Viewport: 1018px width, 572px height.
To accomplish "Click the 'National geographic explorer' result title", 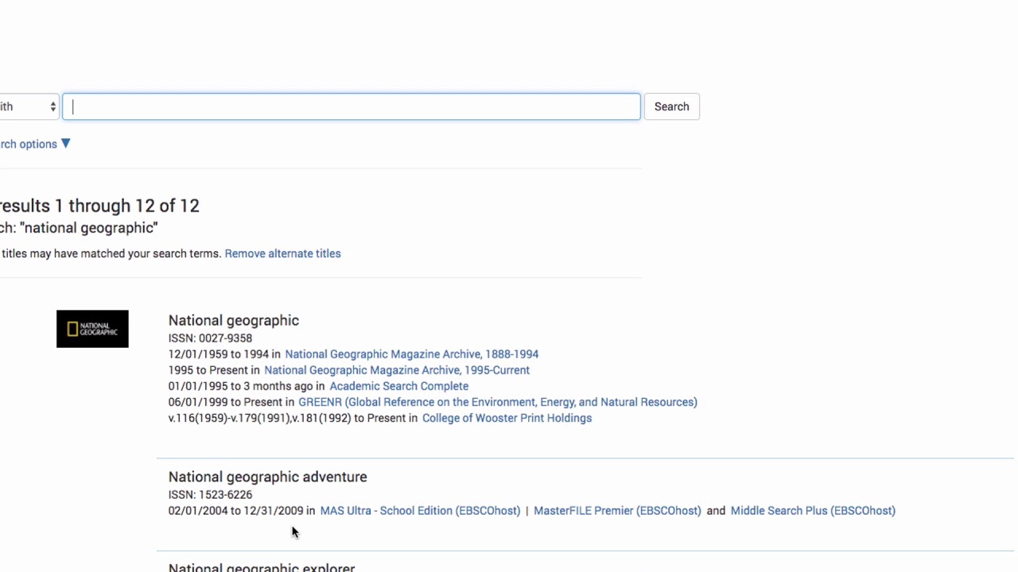I will [262, 567].
